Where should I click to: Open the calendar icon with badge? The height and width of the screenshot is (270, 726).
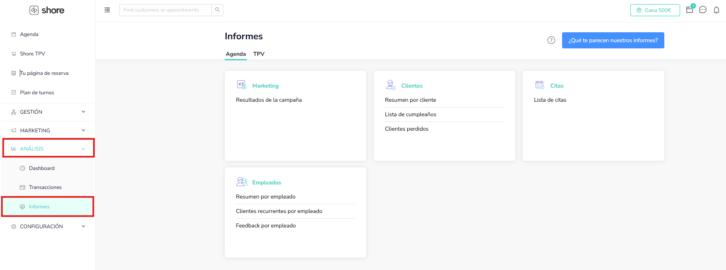690,10
